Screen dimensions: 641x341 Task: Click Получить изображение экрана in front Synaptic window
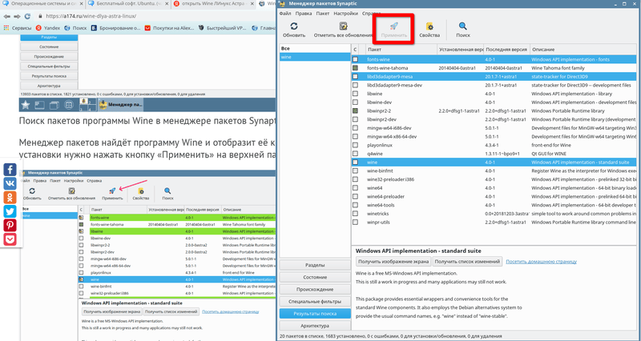pyautogui.click(x=393, y=262)
